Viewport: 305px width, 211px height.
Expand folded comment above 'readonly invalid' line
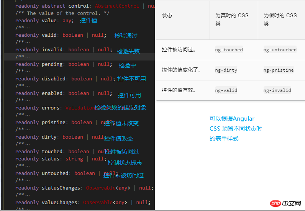[28, 42]
